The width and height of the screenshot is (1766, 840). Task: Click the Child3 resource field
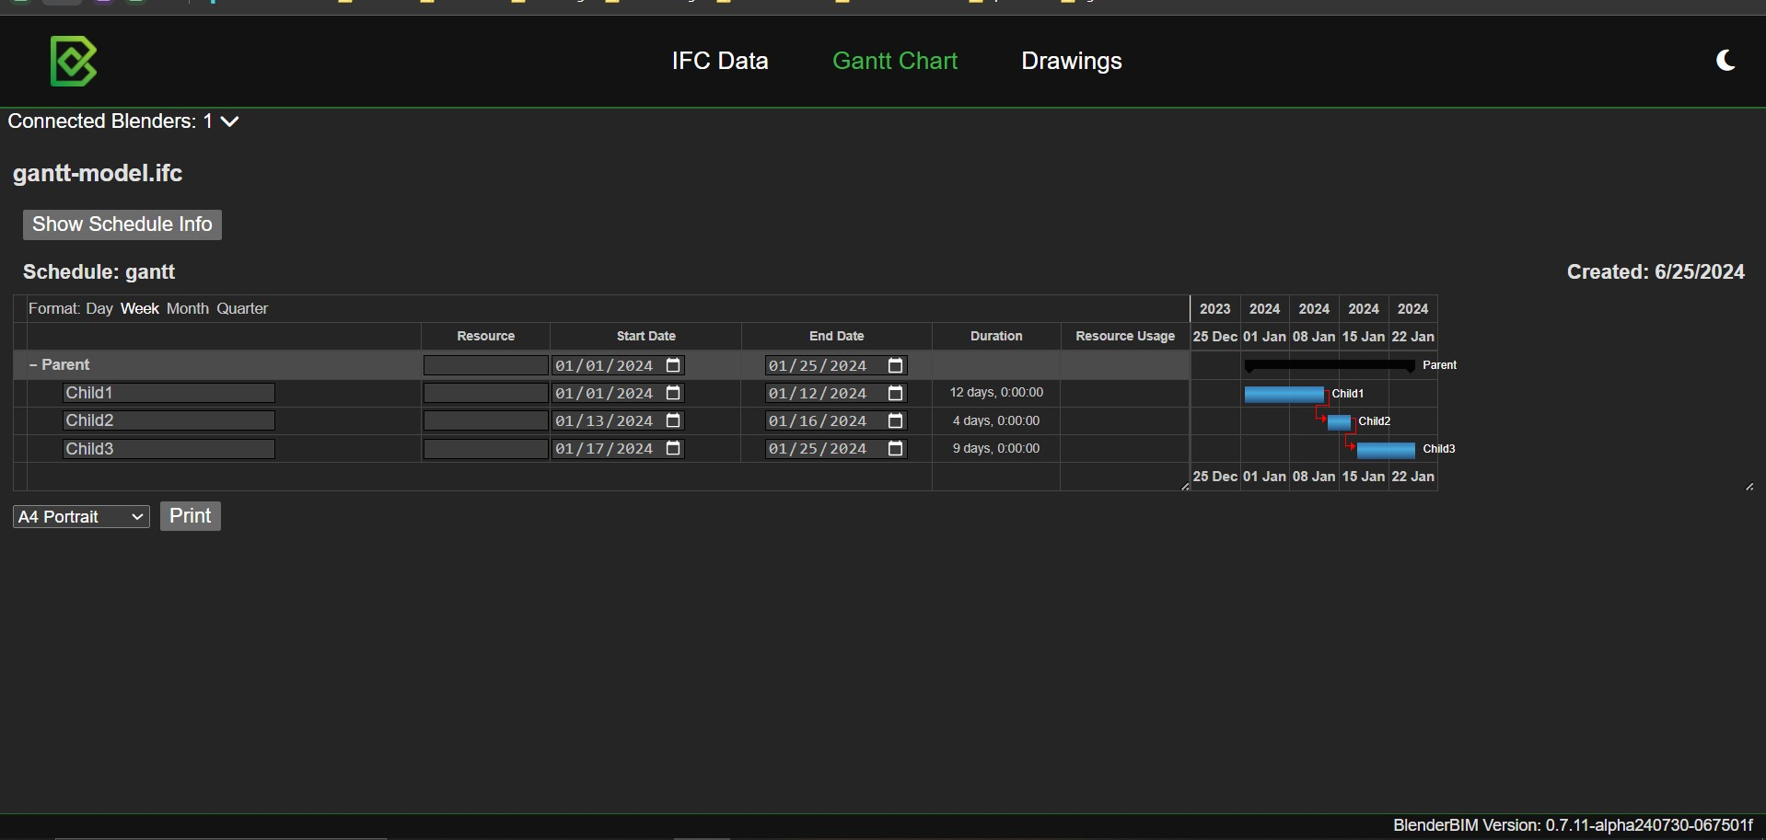[x=485, y=449]
